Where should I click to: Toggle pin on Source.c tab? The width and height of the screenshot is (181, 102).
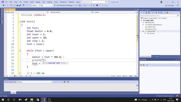[x=12, y=10]
